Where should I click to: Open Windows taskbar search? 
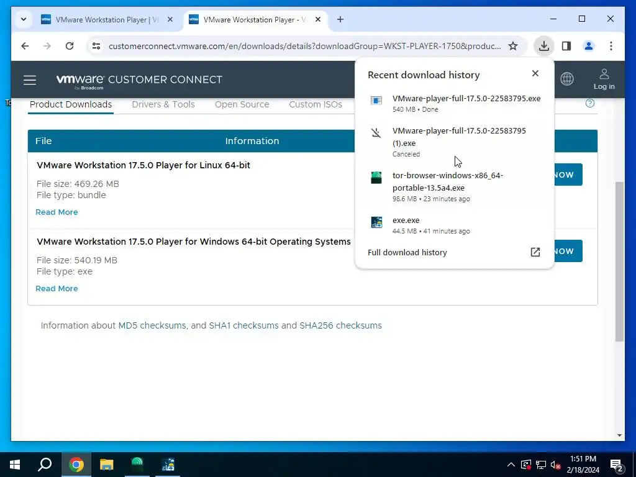(45, 465)
